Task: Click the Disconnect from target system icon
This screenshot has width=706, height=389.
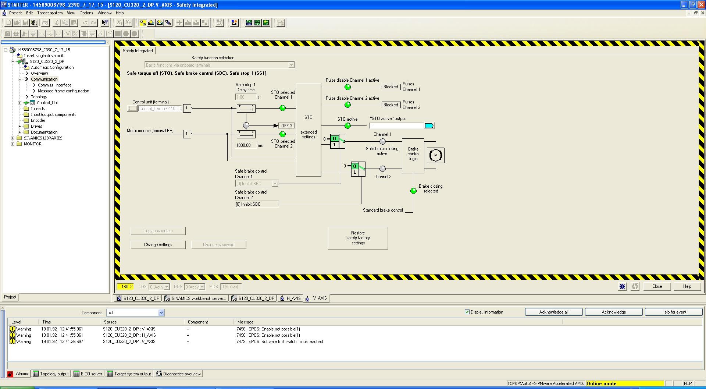Action: (x=168, y=23)
